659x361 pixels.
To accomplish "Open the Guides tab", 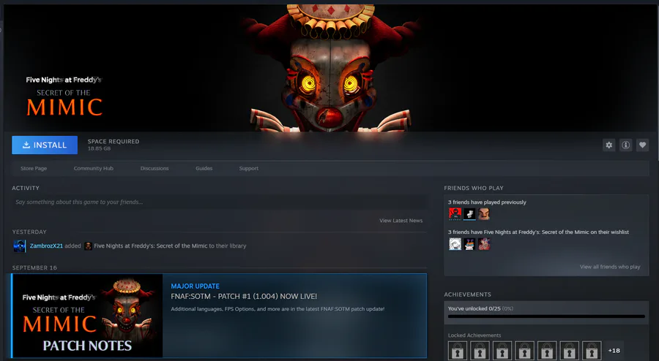I will tap(204, 169).
